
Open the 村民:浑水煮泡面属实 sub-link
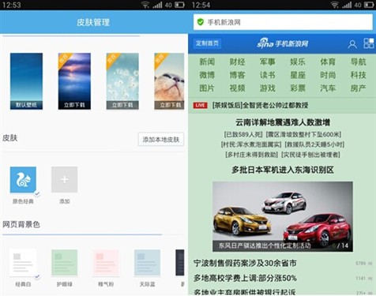click(x=251, y=144)
